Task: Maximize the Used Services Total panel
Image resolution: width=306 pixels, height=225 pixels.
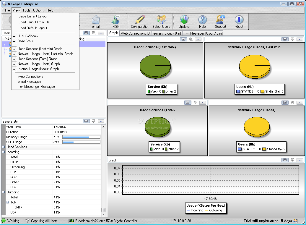Action: [x=188, y=103]
